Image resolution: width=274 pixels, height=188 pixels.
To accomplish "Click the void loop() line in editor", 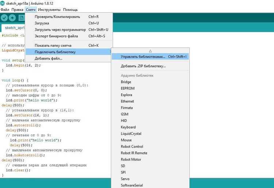I will click(15, 80).
